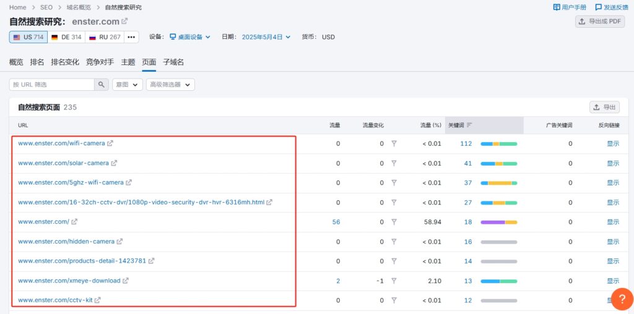The height and width of the screenshot is (314, 634).
Task: Switch to 排名 tab
Action: click(x=37, y=62)
